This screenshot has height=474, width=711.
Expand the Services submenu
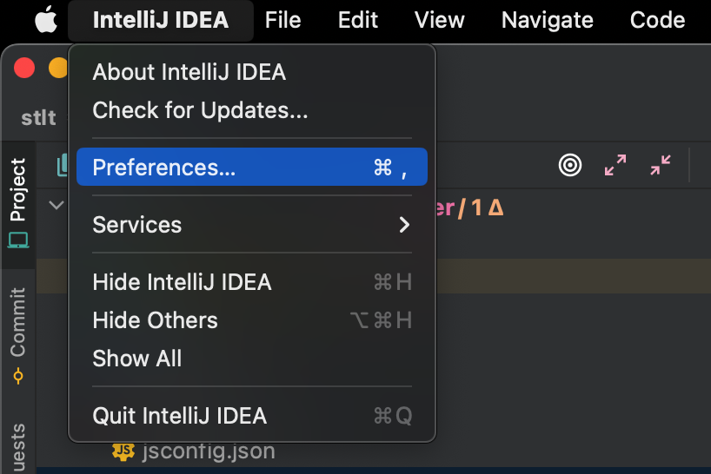pos(251,225)
